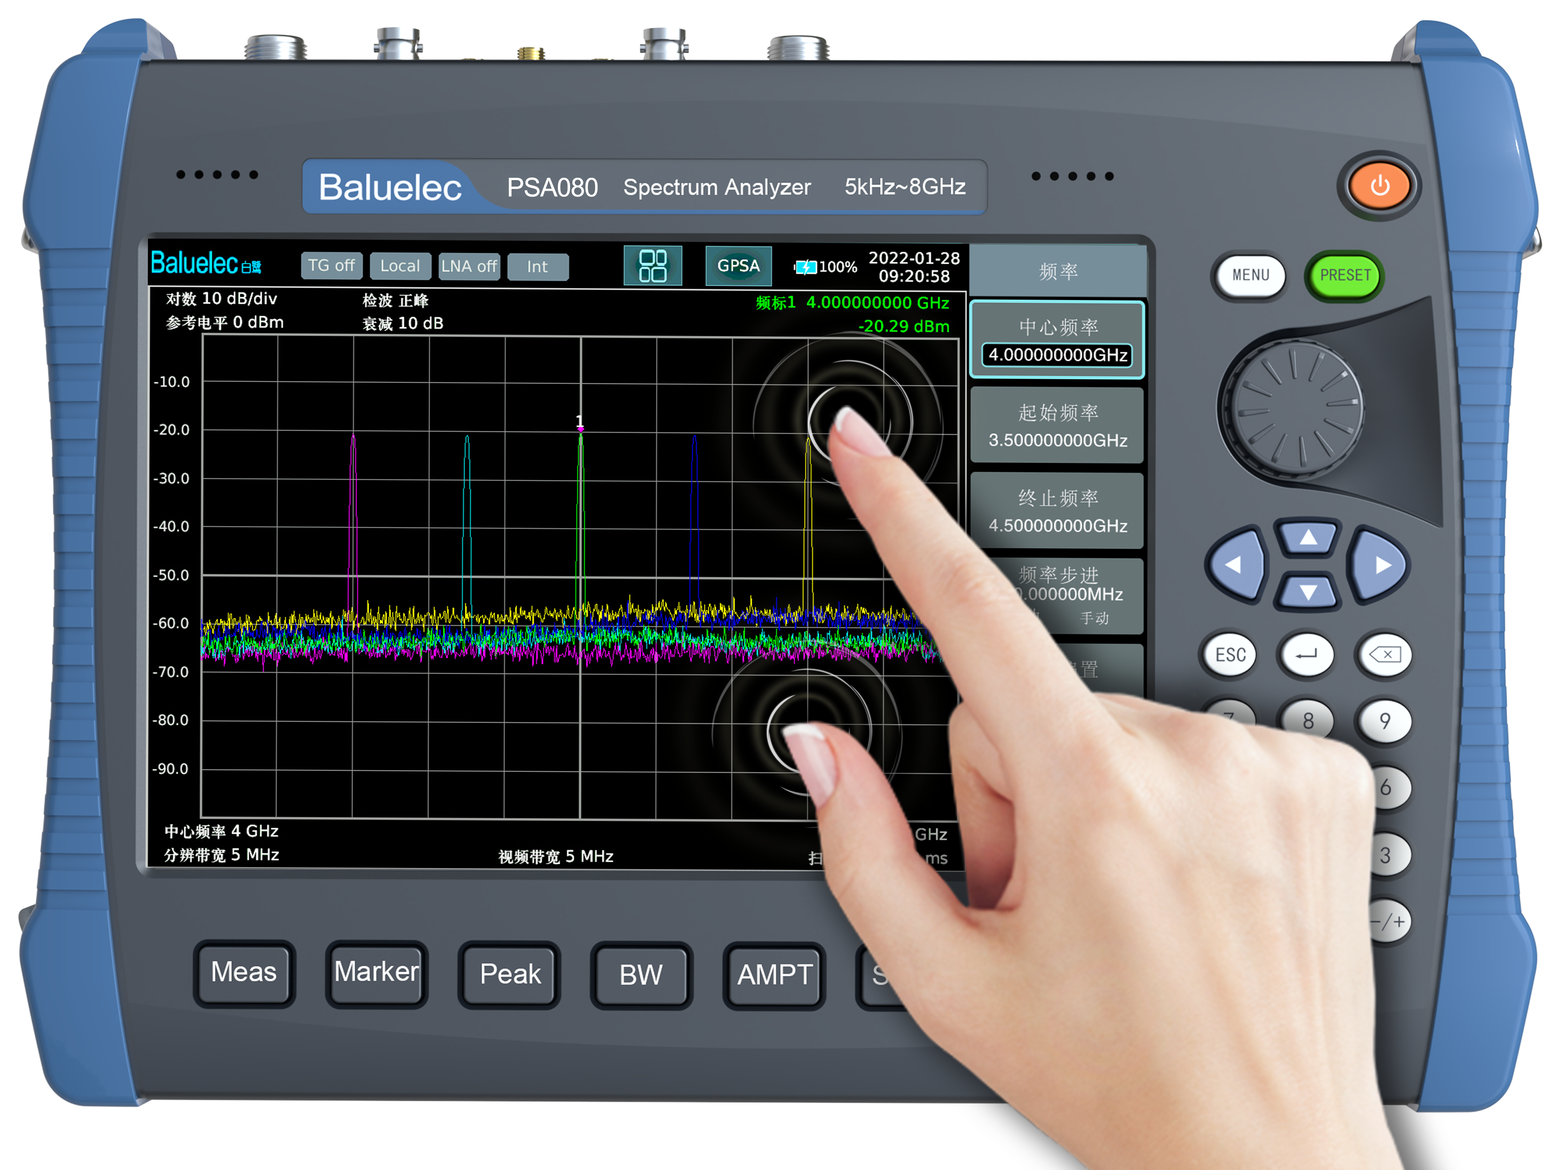
Task: Toggle the LNA off indicator
Action: pos(469,266)
